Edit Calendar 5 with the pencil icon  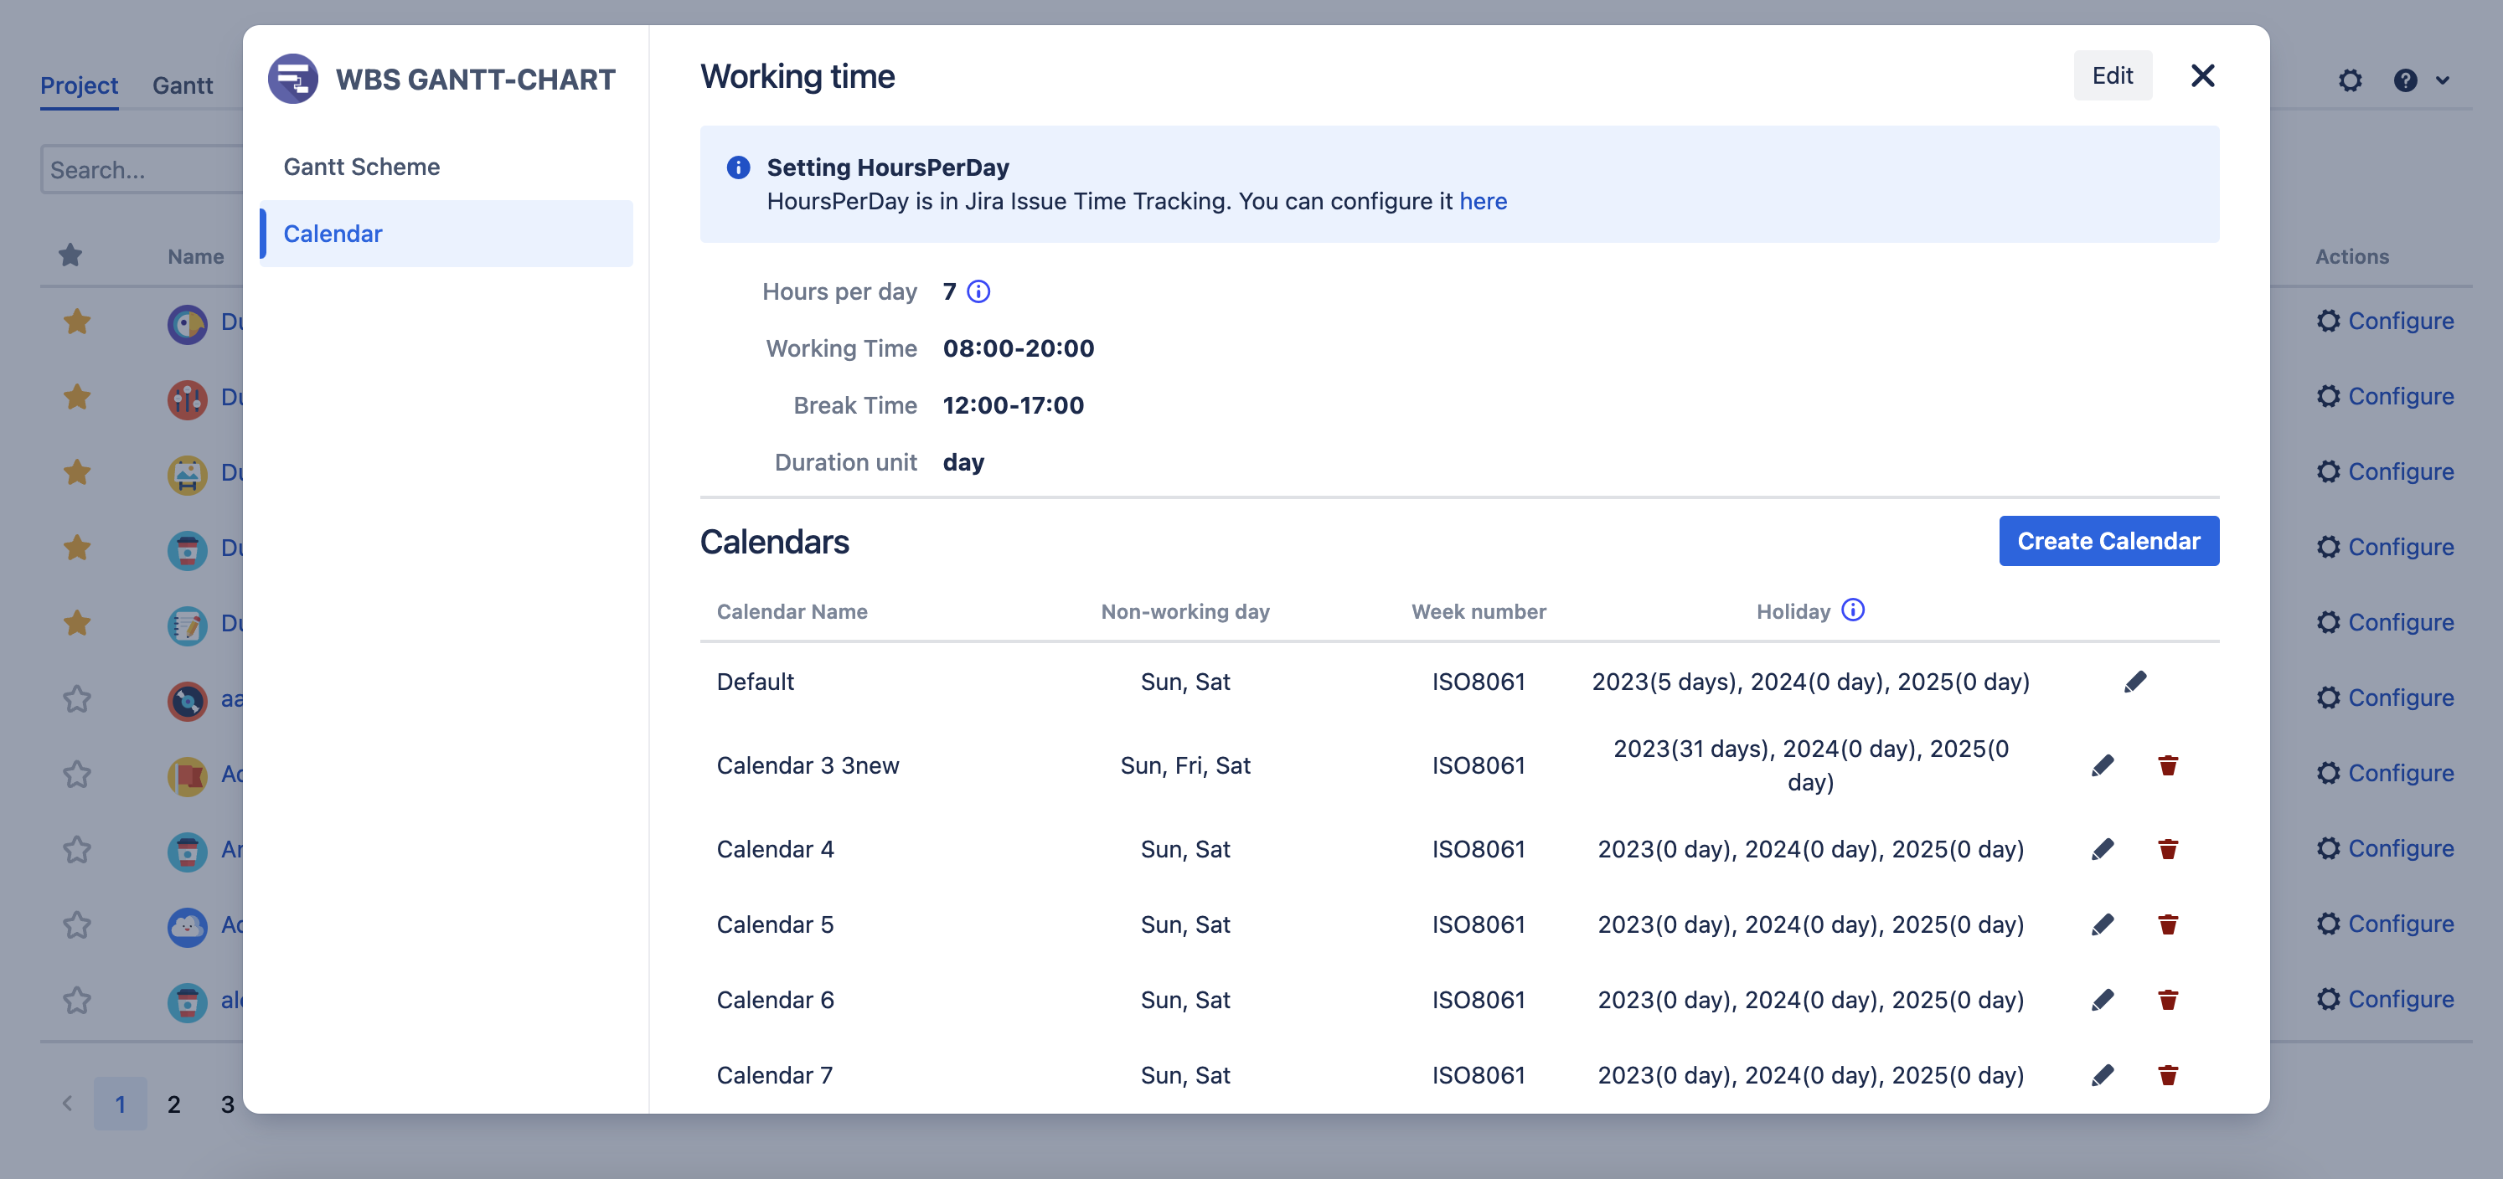point(2103,924)
